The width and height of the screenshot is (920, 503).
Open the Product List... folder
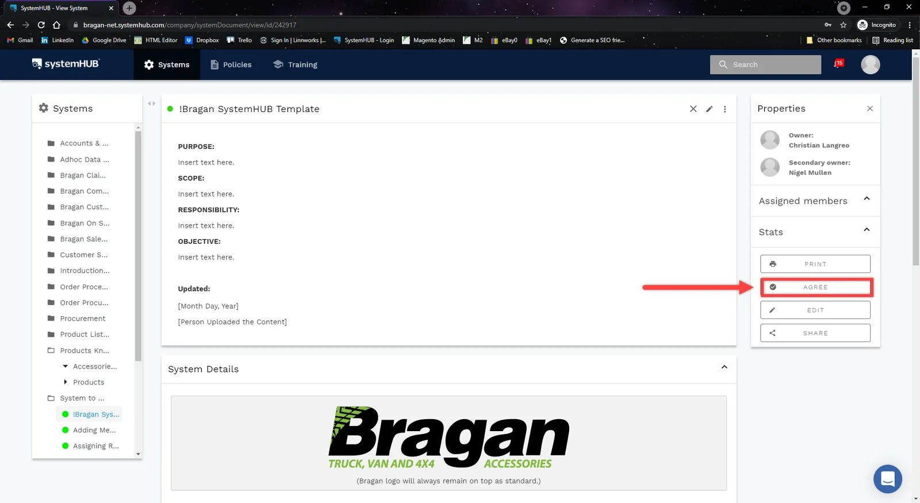coord(78,334)
